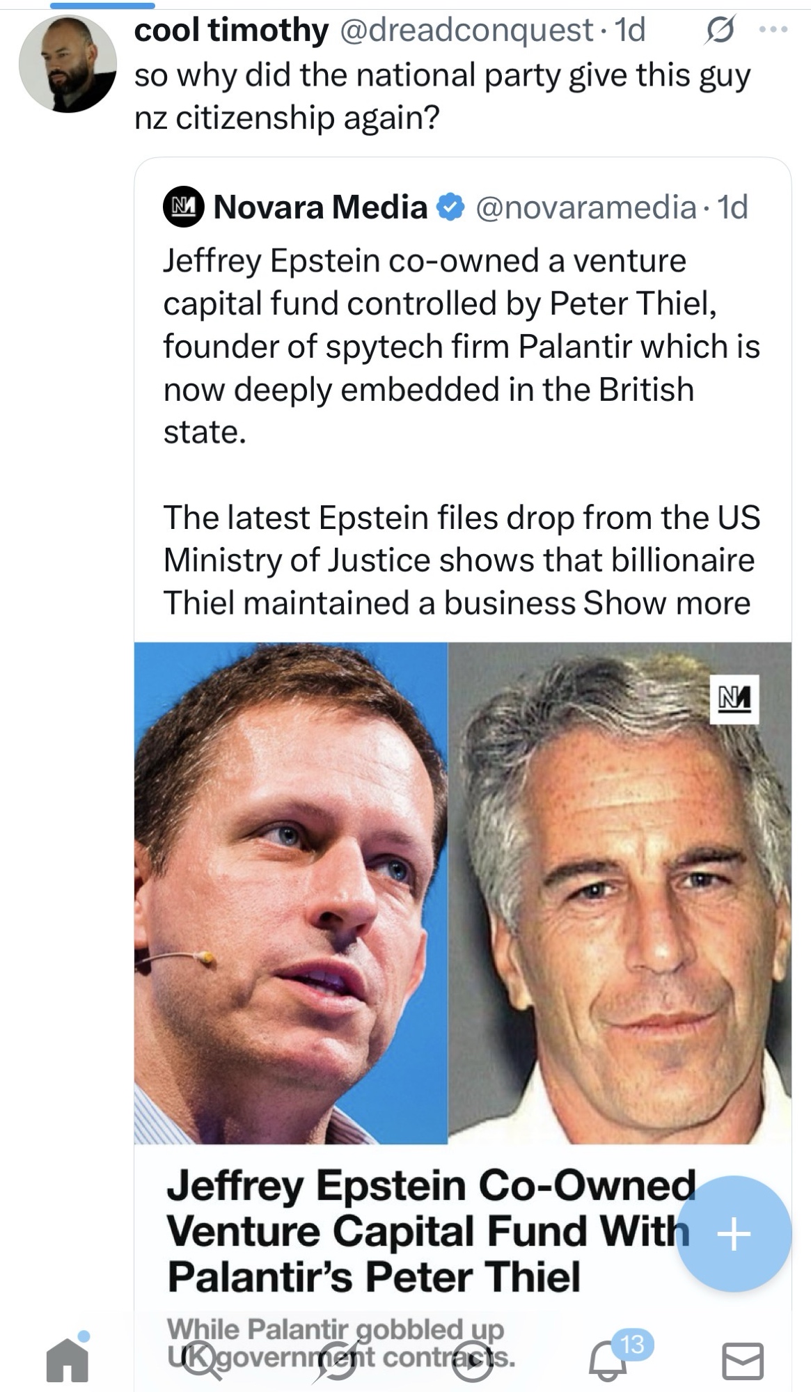Image resolution: width=811 pixels, height=1392 pixels.
Task: Open the video play tab in bottom bar
Action: [472, 1361]
